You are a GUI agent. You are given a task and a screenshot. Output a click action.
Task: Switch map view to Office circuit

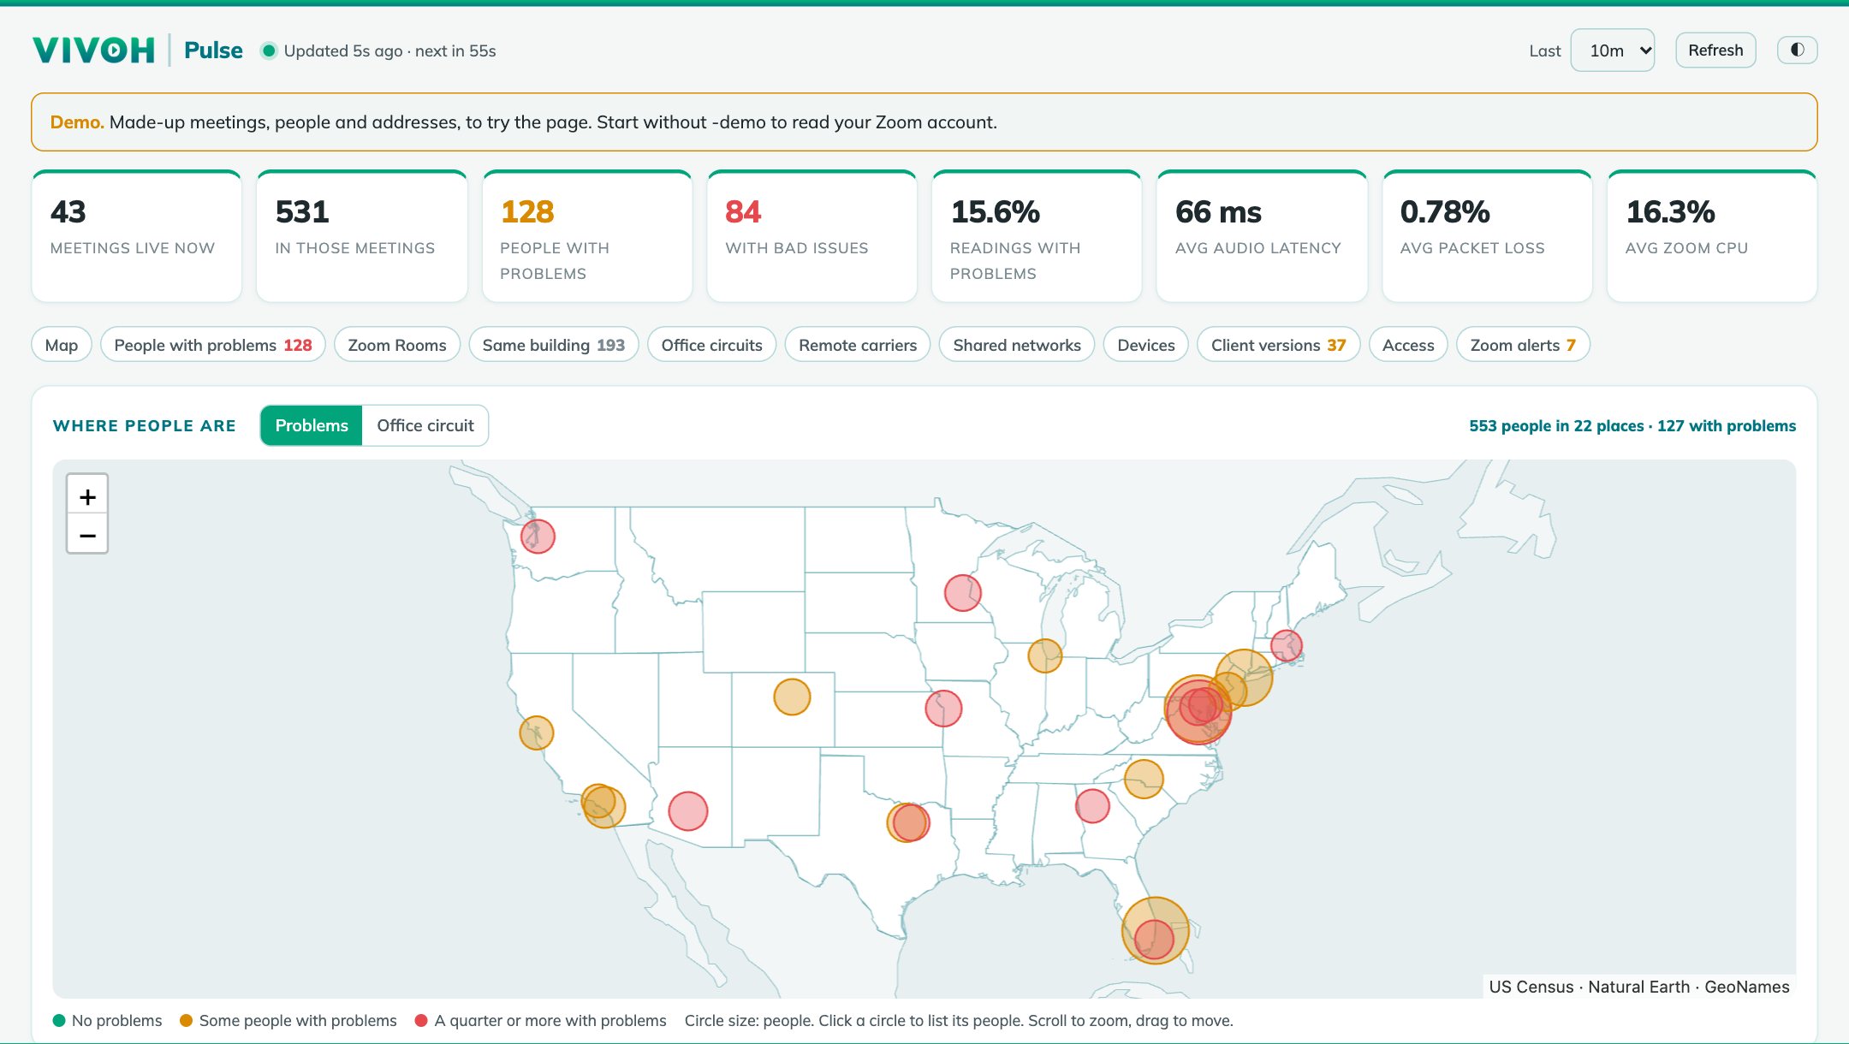[x=425, y=425]
